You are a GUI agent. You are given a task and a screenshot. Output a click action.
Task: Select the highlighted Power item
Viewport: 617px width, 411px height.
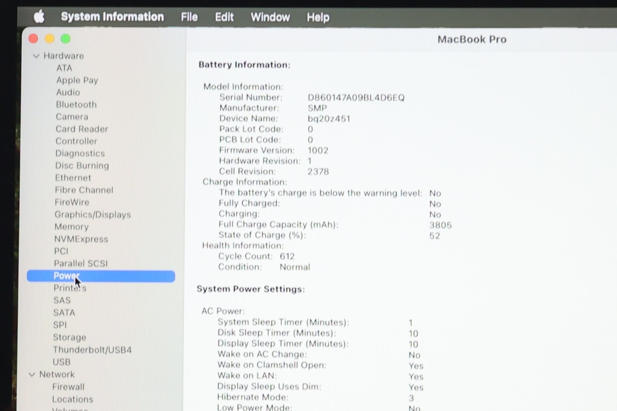point(100,276)
